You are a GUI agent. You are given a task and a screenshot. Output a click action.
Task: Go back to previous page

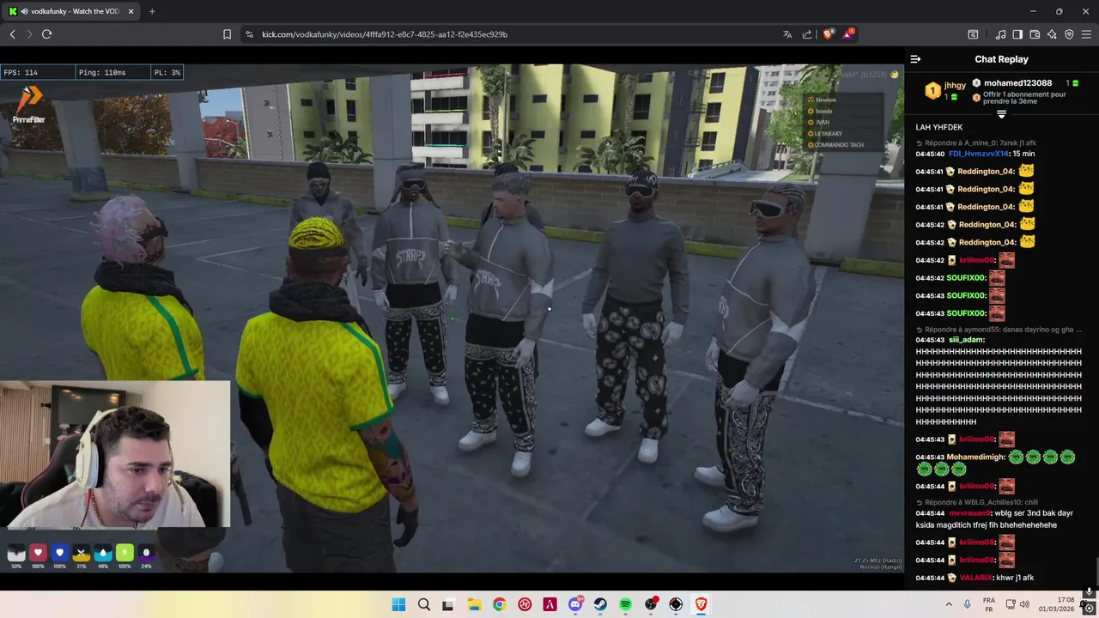click(13, 34)
